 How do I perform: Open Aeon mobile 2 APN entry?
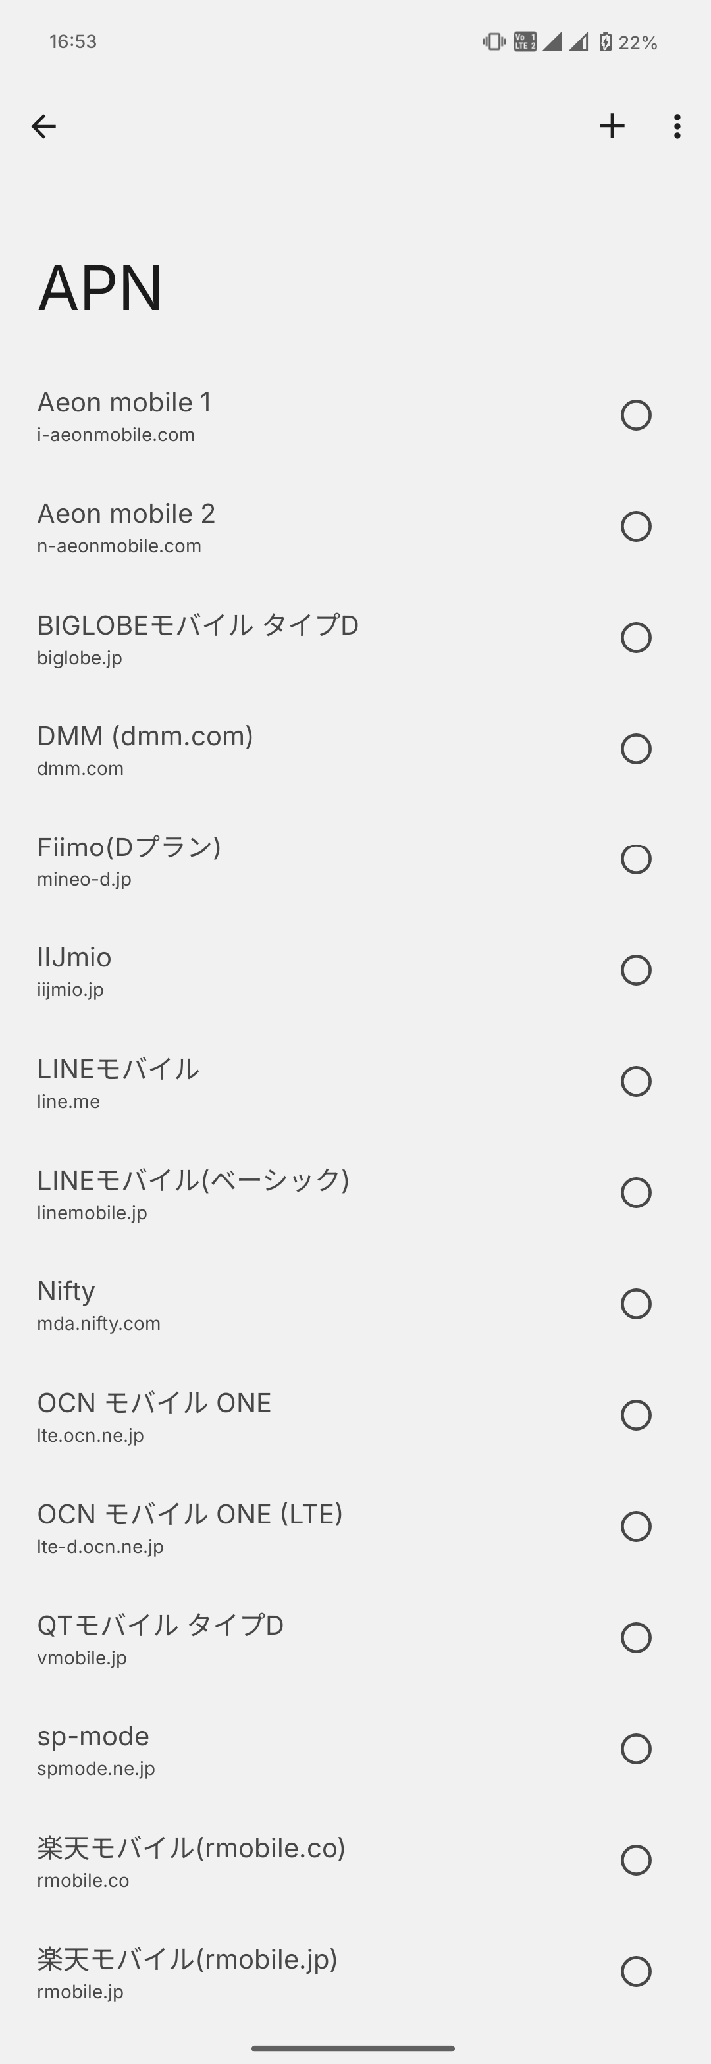240,527
